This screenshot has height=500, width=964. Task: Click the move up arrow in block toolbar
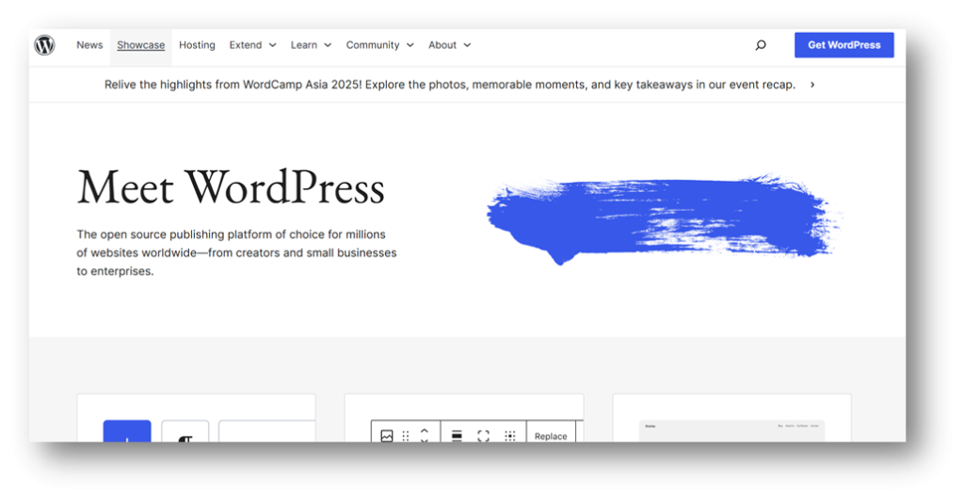[x=425, y=431]
